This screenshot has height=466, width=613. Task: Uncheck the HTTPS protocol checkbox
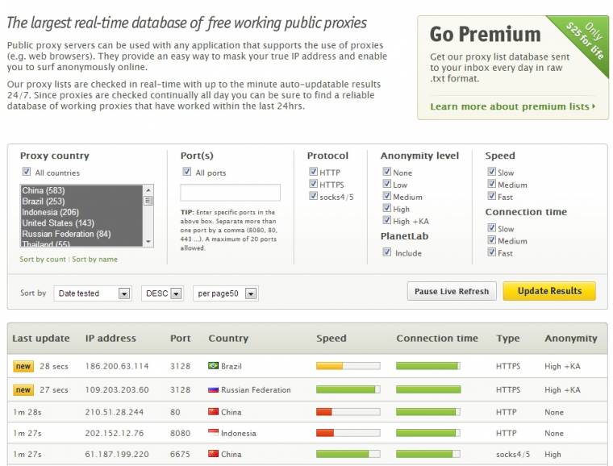click(x=313, y=184)
